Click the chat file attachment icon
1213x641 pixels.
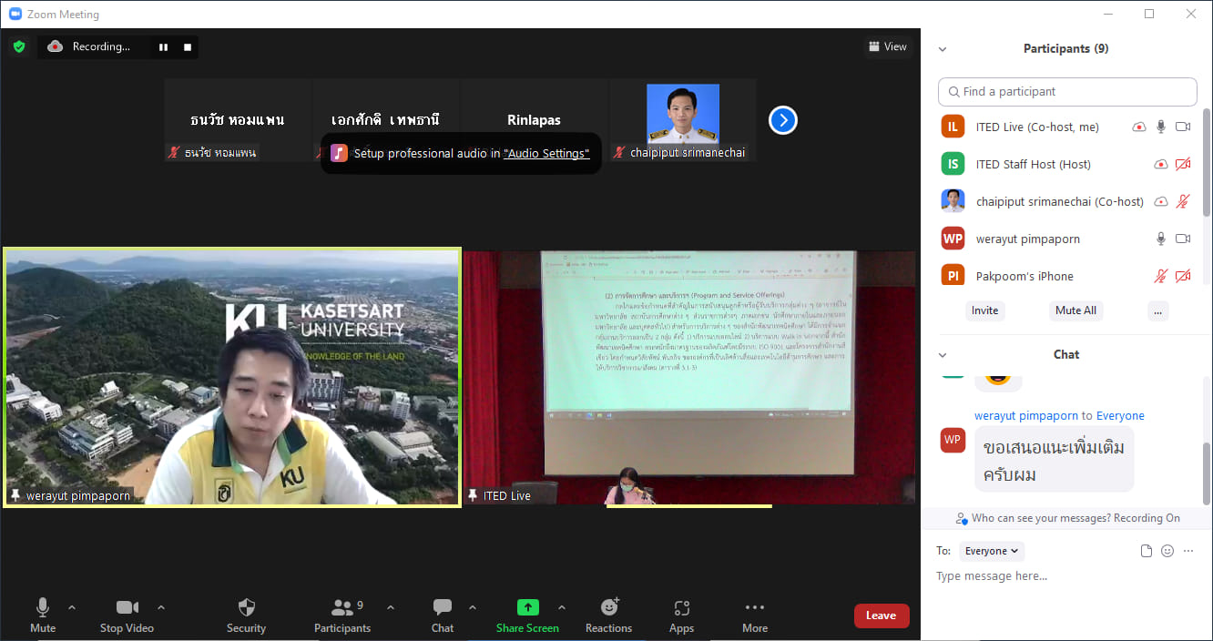click(x=1147, y=552)
